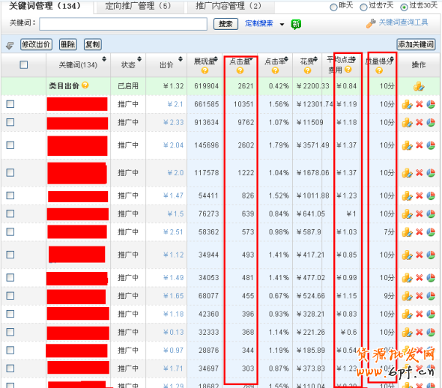Sort by the 出价 column arrows
The width and height of the screenshot is (442, 388).
181,59
